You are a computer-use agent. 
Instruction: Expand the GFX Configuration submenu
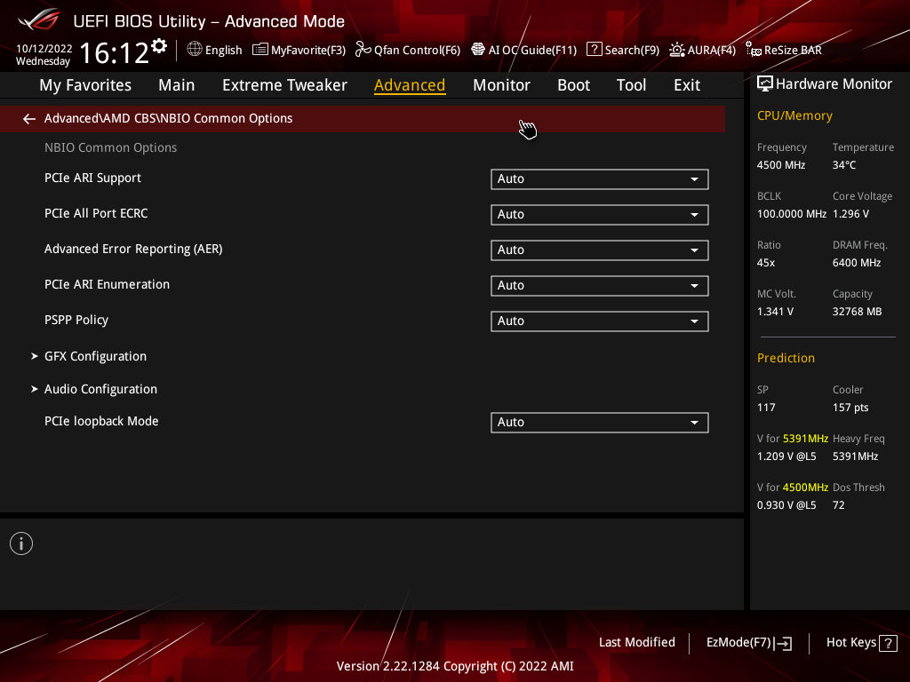tap(95, 356)
